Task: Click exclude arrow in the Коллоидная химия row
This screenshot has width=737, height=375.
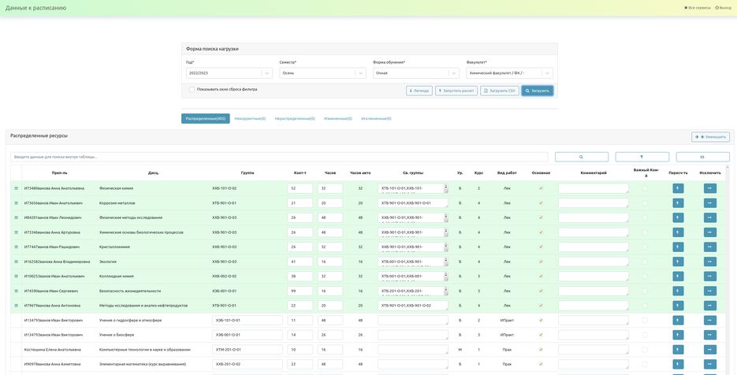Action: pos(709,277)
